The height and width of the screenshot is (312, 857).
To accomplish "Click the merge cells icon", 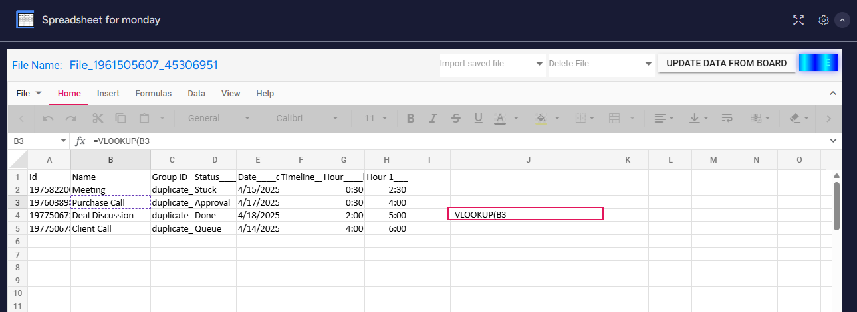I will (x=614, y=118).
